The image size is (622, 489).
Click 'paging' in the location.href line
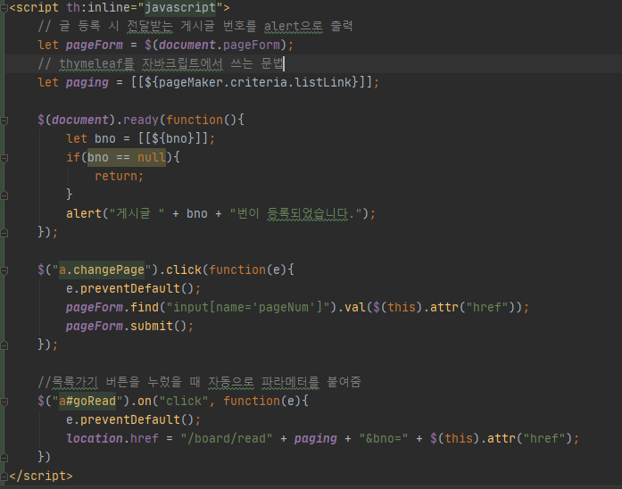(315, 439)
